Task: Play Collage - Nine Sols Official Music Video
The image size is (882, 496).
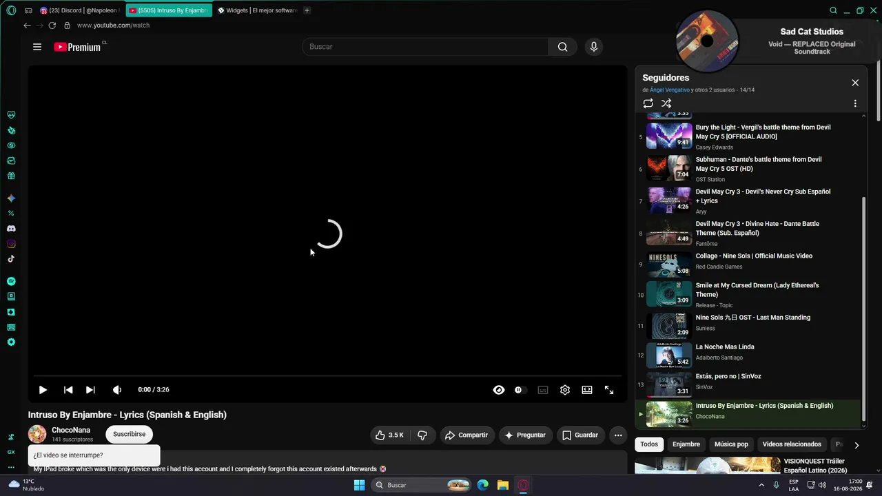Action: click(x=748, y=265)
